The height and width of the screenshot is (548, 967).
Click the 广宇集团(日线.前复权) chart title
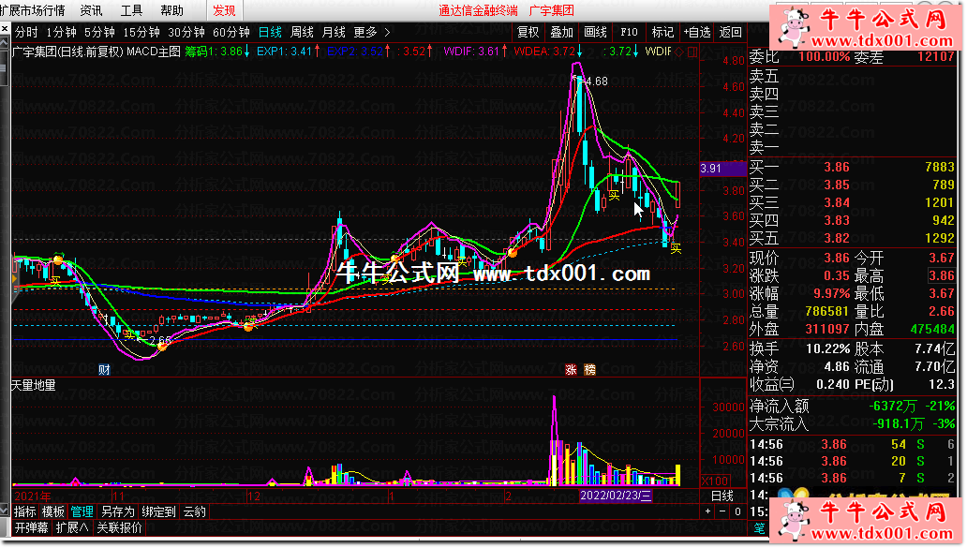pyautogui.click(x=67, y=52)
